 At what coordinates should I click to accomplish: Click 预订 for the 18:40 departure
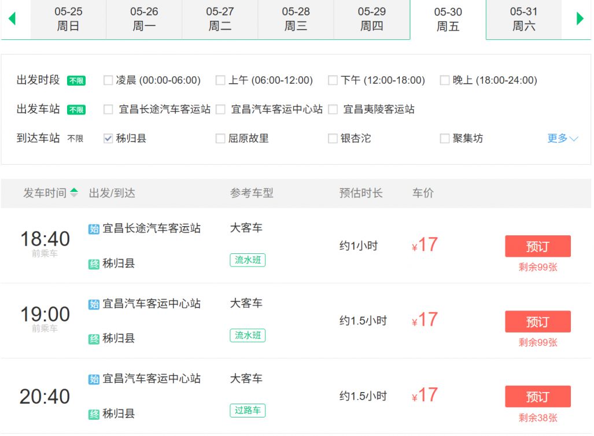(537, 246)
